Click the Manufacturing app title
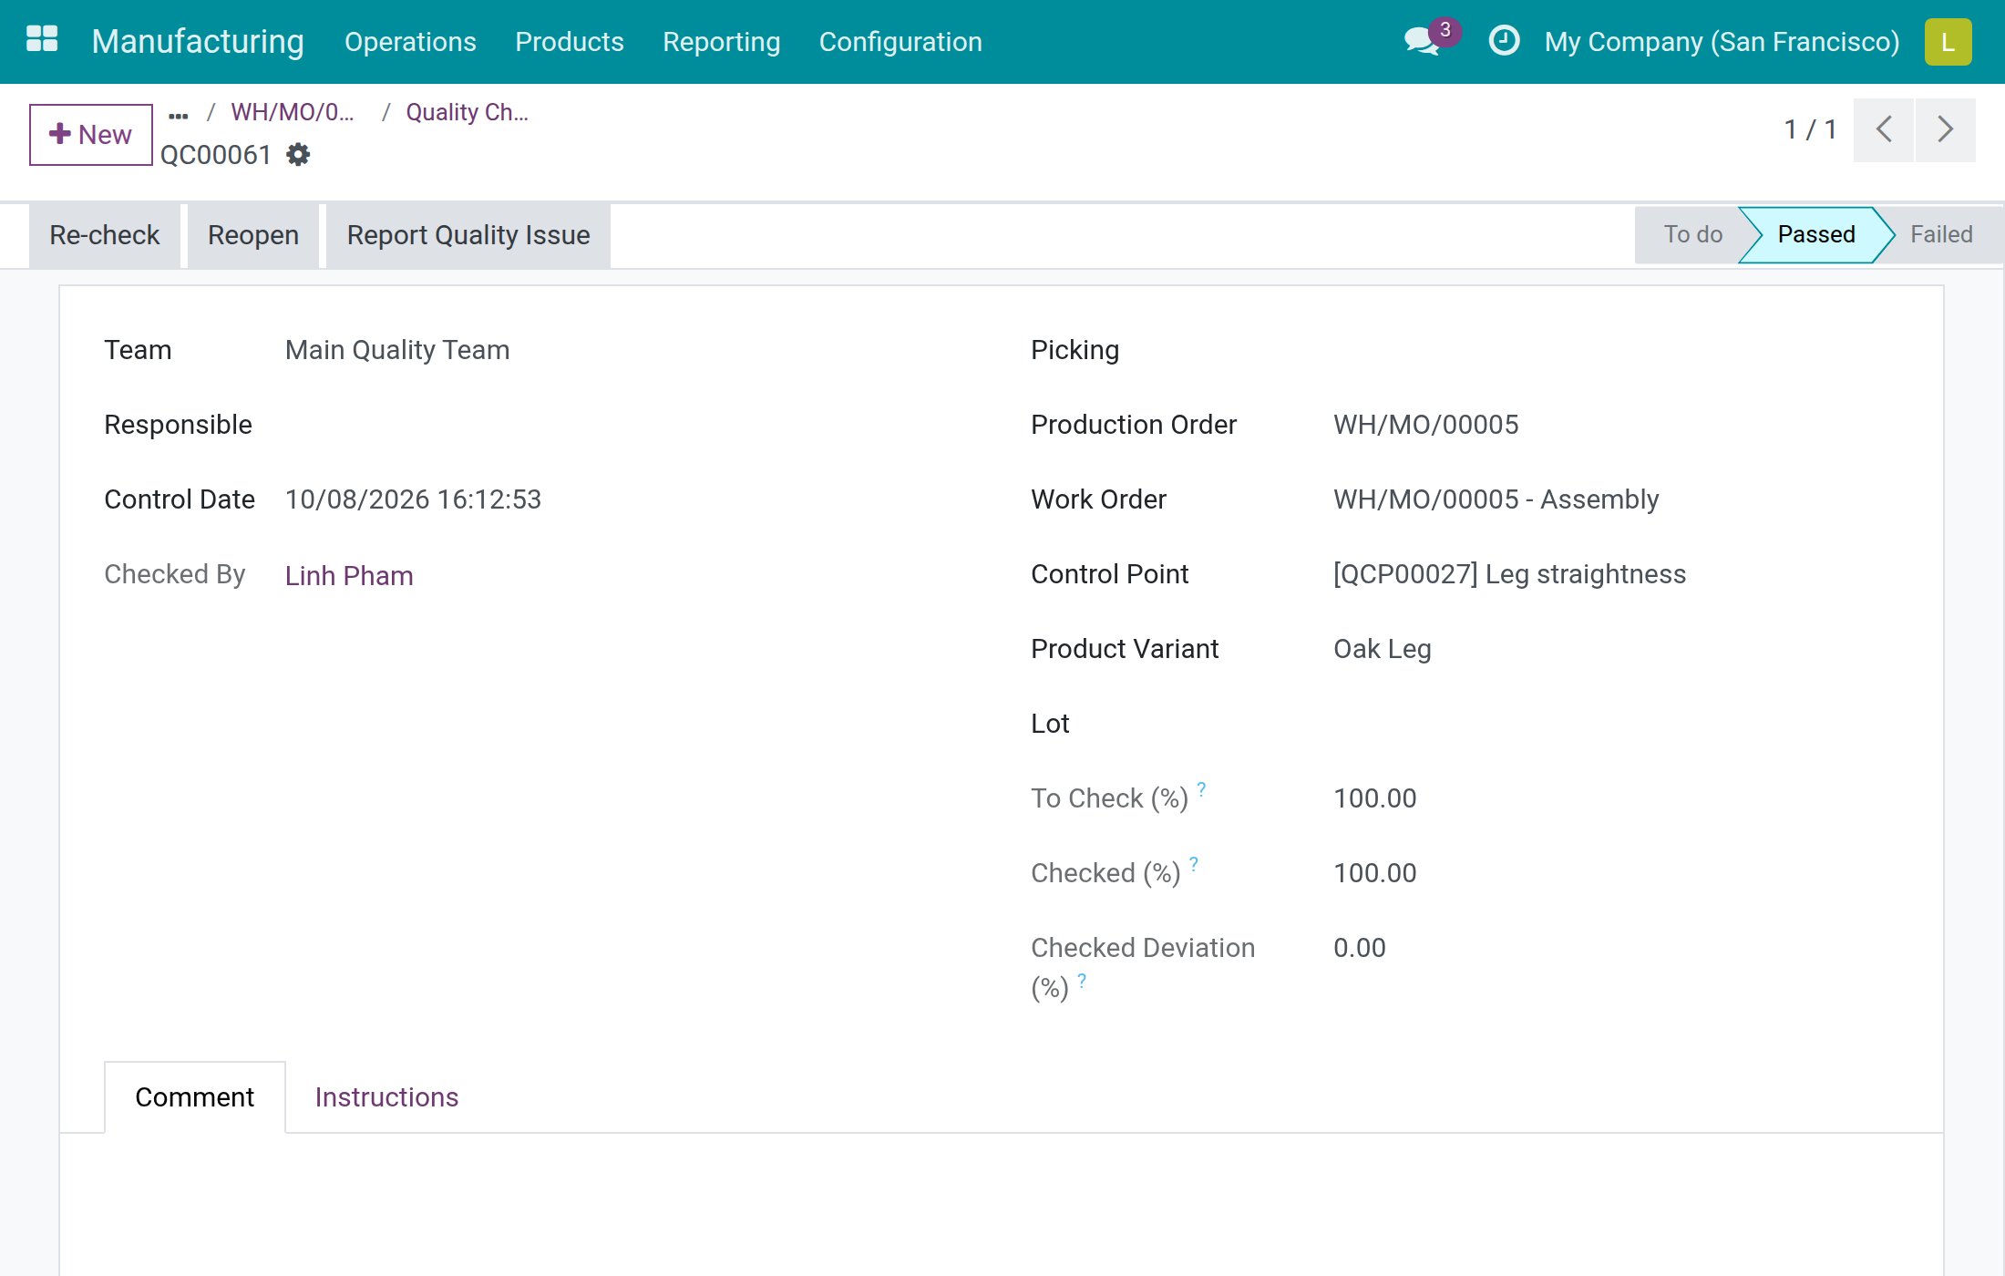 tap(198, 41)
